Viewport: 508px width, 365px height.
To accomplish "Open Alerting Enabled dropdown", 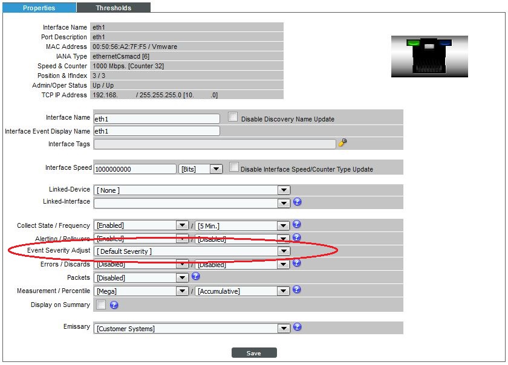I will pyautogui.click(x=141, y=239).
